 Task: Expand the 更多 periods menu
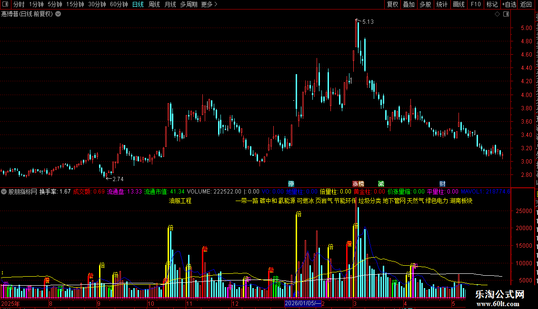point(209,4)
